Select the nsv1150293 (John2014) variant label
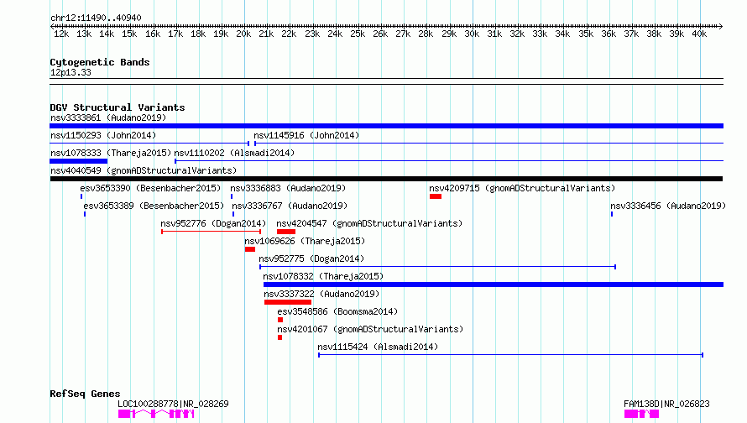Viewport: 747px width, 423px height. tap(103, 135)
